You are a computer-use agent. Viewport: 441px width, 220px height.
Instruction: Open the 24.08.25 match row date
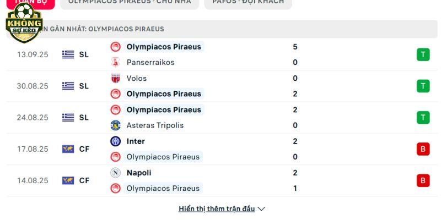click(x=33, y=117)
